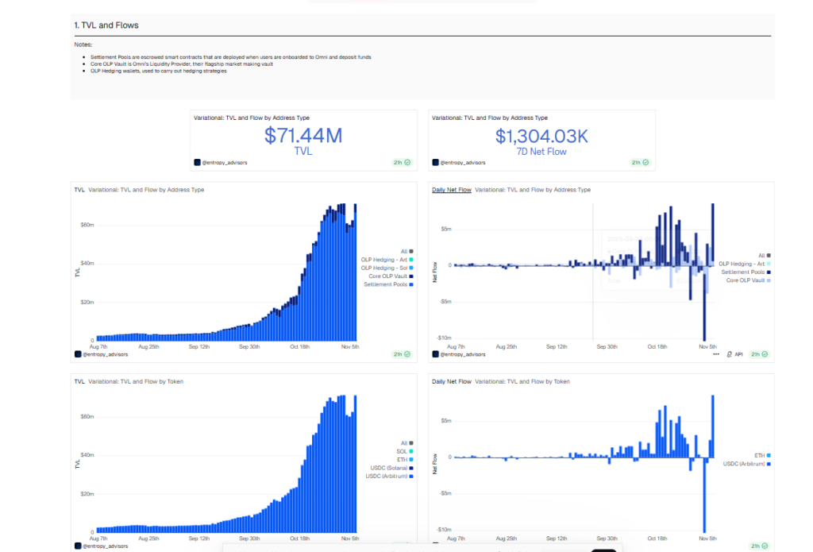This screenshot has height=552, width=813.
Task: Click the 21h refresh badge on 7D Net Flow counter
Action: click(641, 162)
